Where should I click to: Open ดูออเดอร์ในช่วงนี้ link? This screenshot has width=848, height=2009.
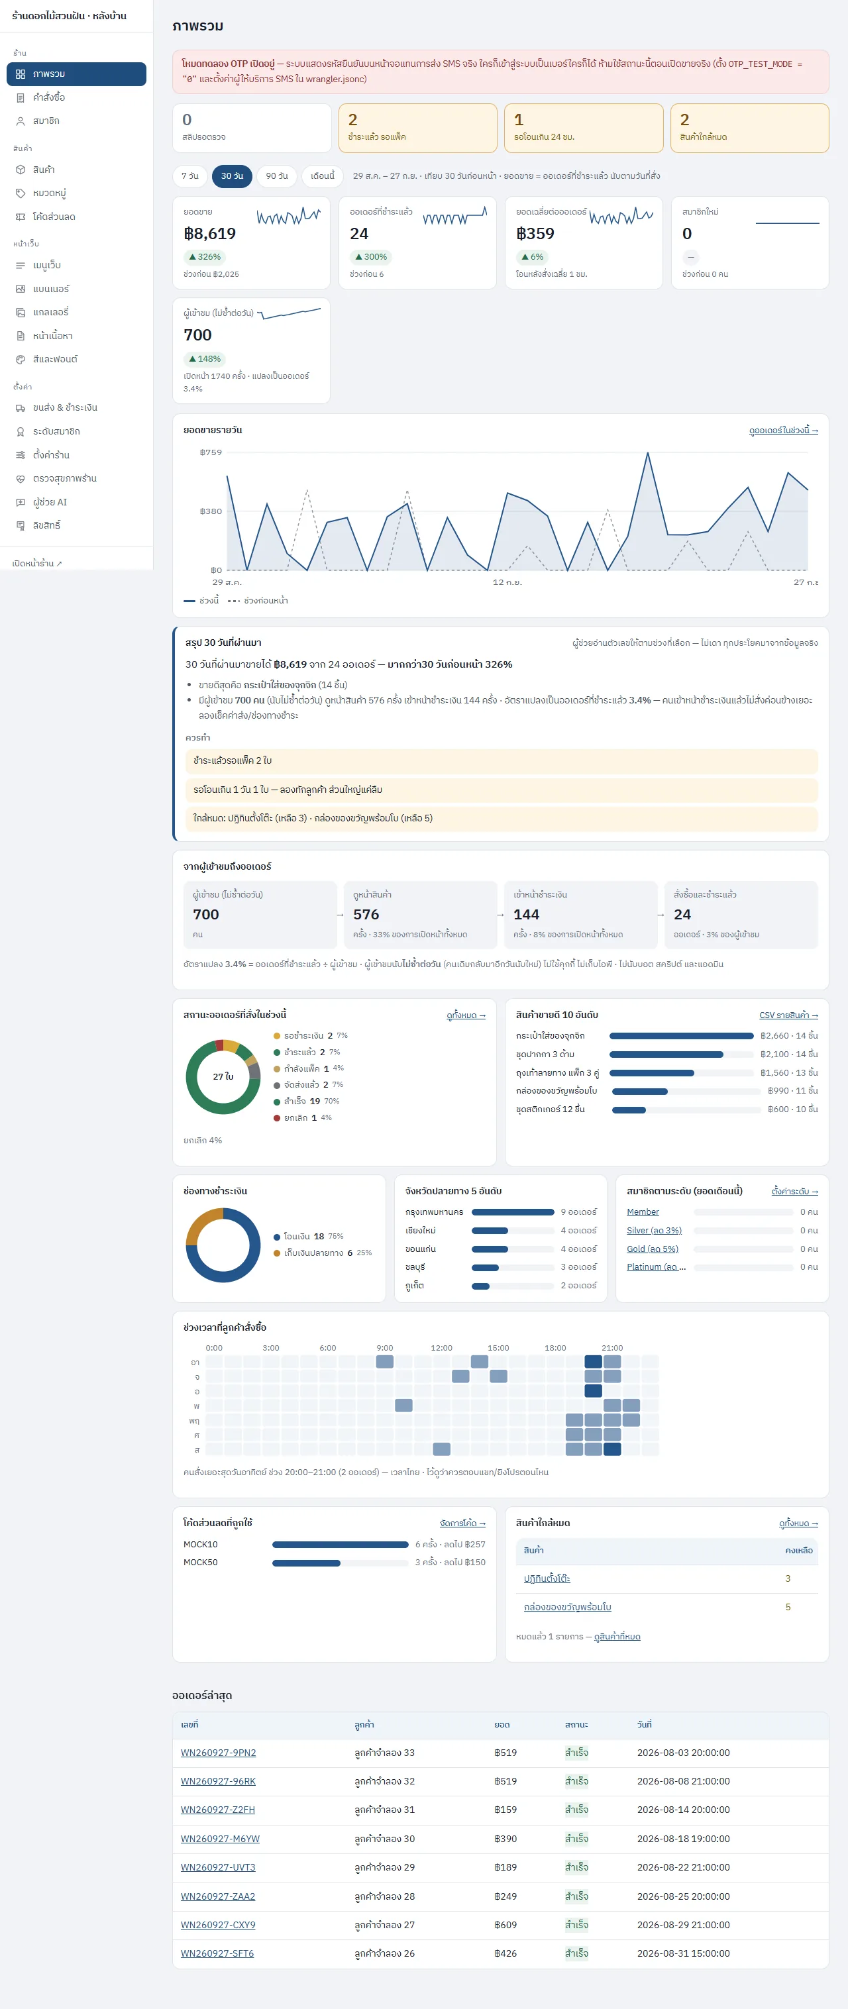783,431
